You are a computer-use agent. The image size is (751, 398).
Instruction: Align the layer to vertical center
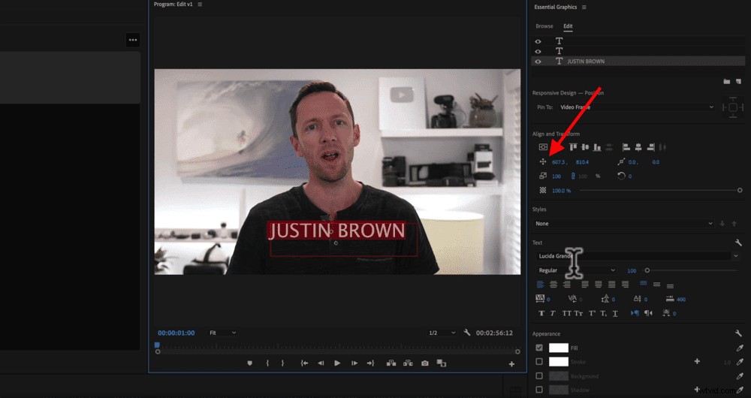(x=585, y=147)
